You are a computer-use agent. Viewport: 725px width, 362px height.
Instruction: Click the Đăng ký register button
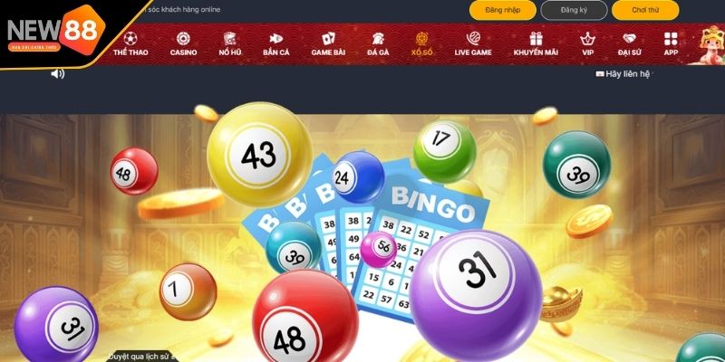pyautogui.click(x=574, y=10)
